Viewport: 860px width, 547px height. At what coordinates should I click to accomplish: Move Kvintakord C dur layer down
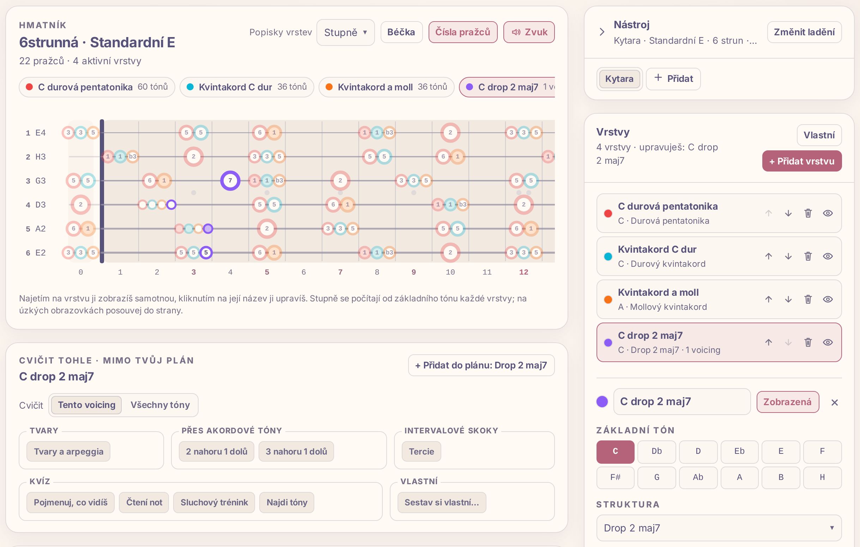click(x=788, y=256)
